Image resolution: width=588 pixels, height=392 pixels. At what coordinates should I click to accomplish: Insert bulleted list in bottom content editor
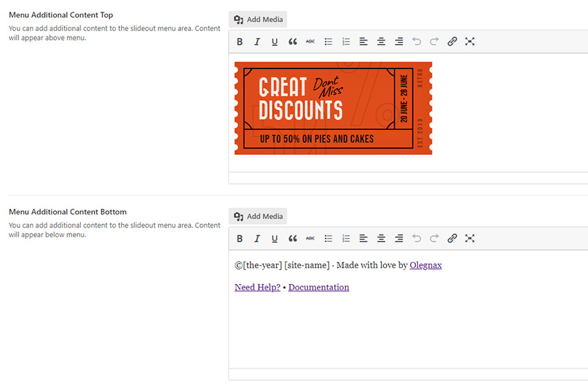[x=328, y=239]
